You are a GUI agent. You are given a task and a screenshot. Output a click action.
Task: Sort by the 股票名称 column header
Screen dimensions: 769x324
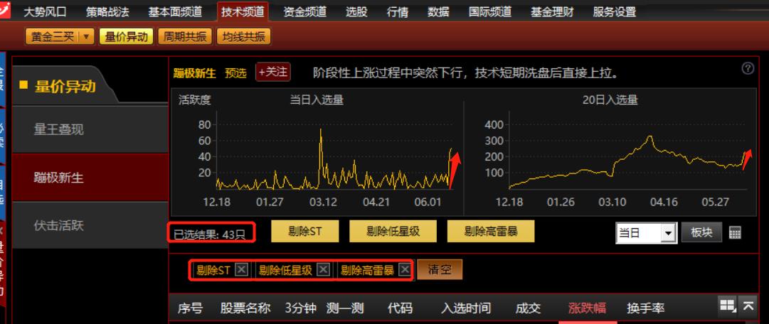pos(245,308)
